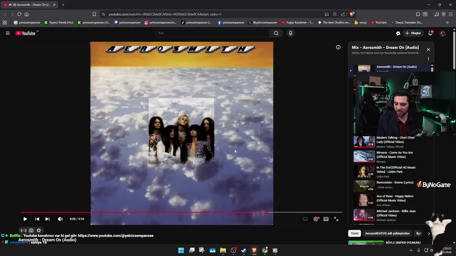Expand the bookmarks overflow chevron

click(x=447, y=22)
